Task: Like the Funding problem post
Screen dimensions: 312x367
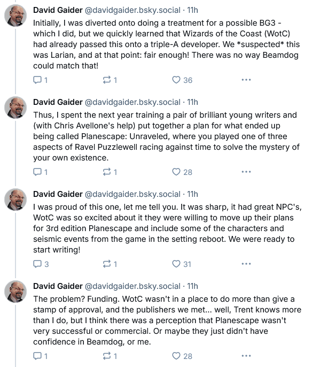Action: click(x=182, y=356)
